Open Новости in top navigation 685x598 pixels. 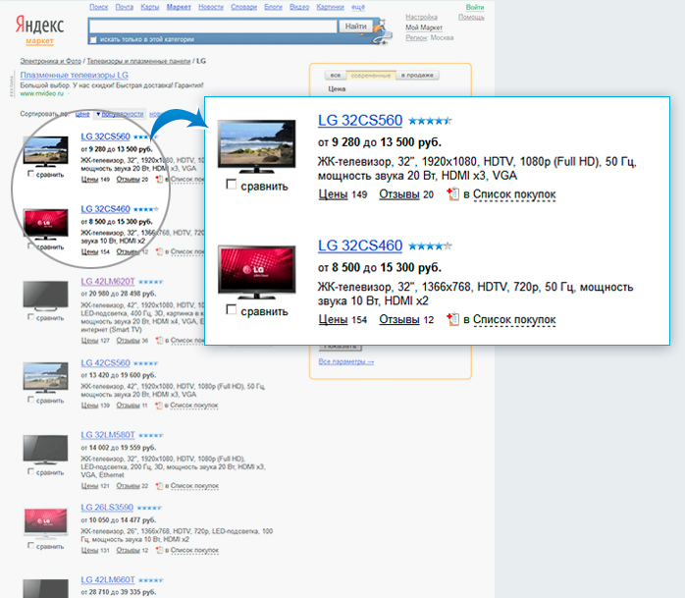211,7
